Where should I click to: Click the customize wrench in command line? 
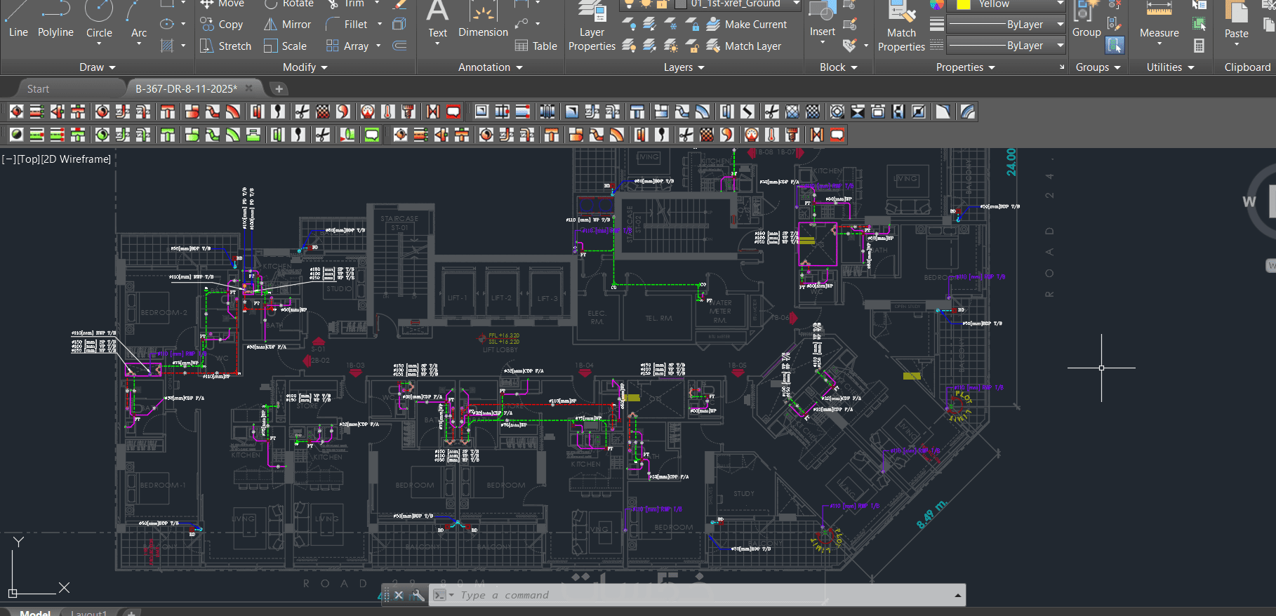pyautogui.click(x=418, y=595)
